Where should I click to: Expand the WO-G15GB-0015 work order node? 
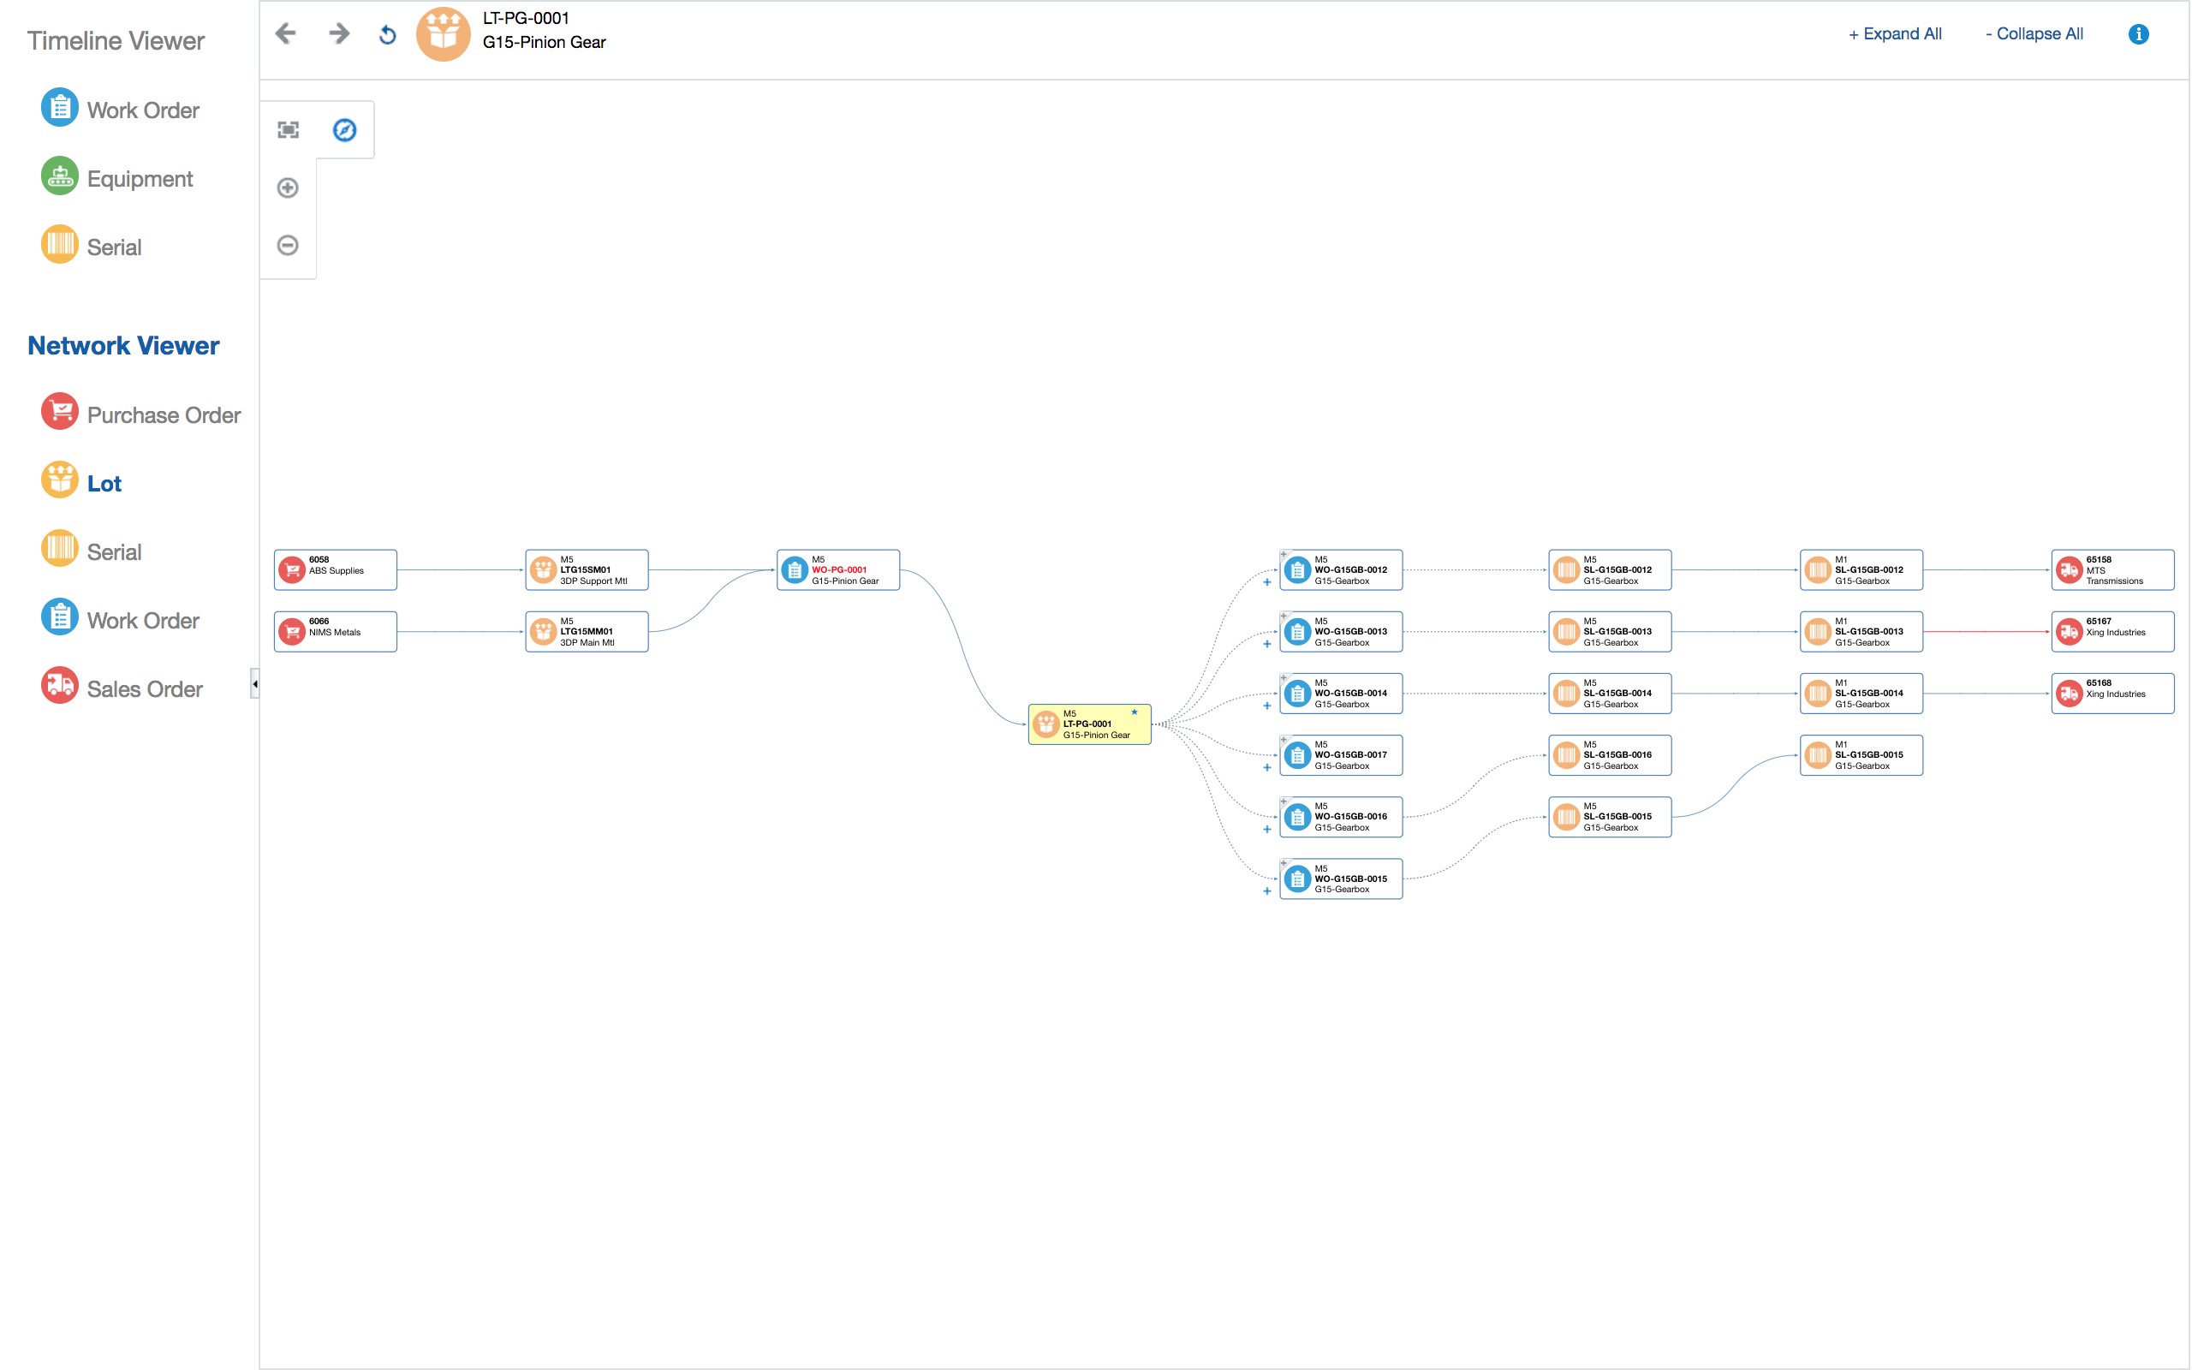1267,890
